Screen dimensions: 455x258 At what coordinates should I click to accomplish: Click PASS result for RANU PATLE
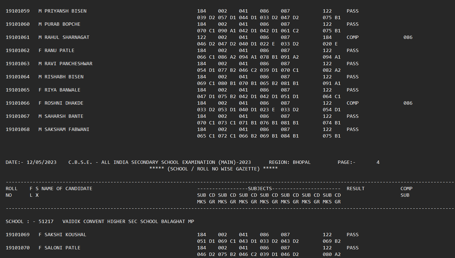click(x=353, y=51)
